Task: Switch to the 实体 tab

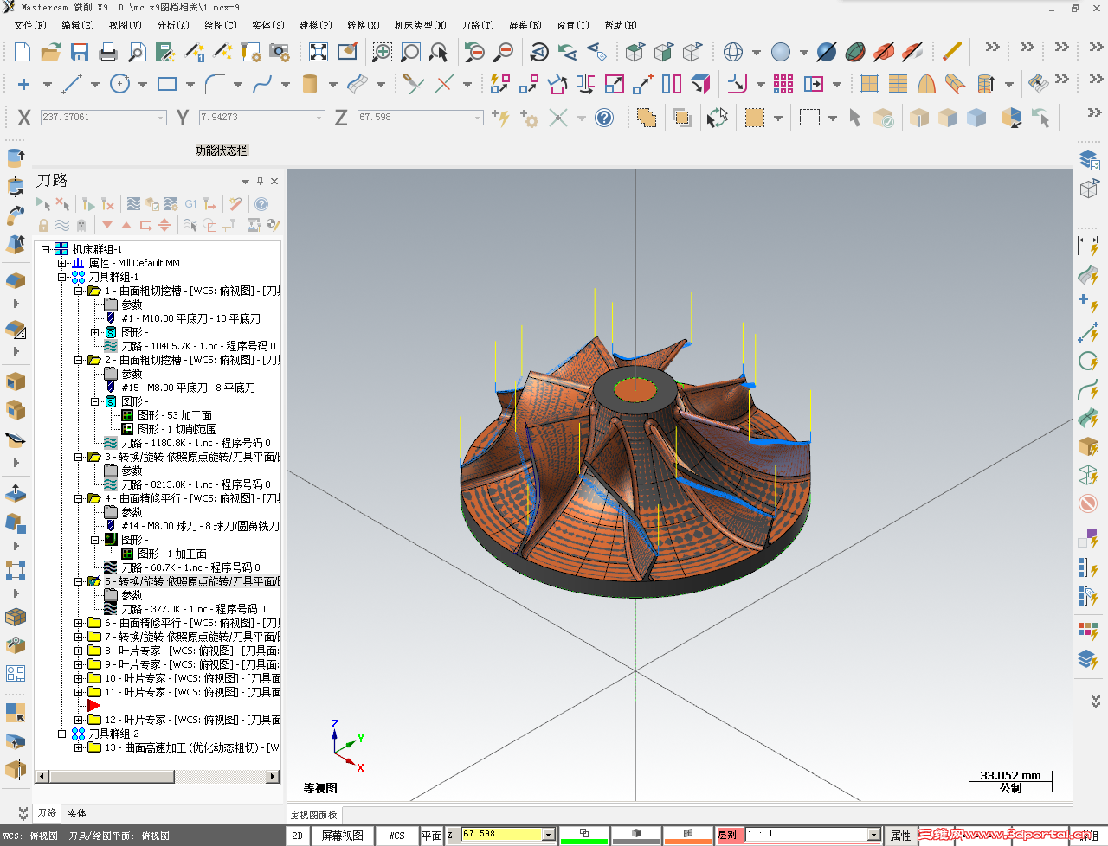Action: coord(77,813)
